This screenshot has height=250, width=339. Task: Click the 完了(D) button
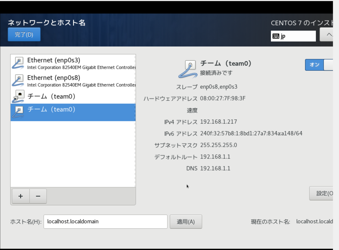(24, 34)
